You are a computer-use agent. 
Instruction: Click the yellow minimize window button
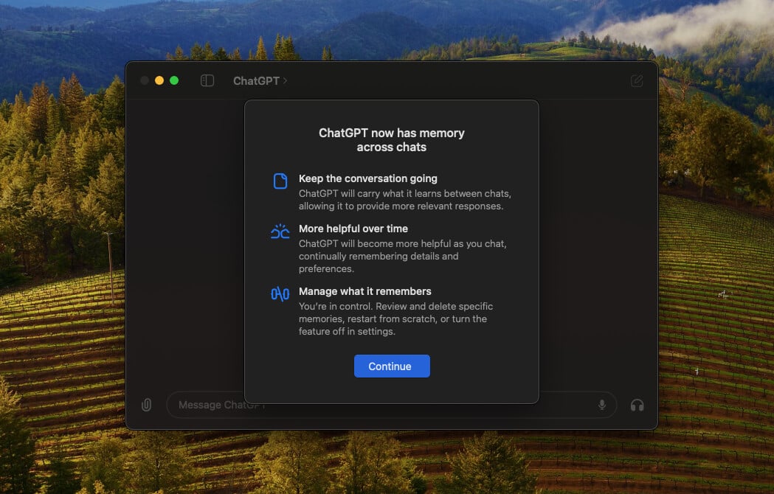[159, 80]
